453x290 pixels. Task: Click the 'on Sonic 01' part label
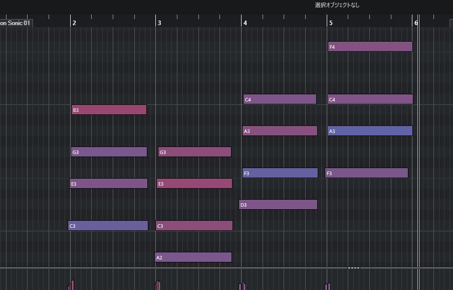[x=16, y=23]
